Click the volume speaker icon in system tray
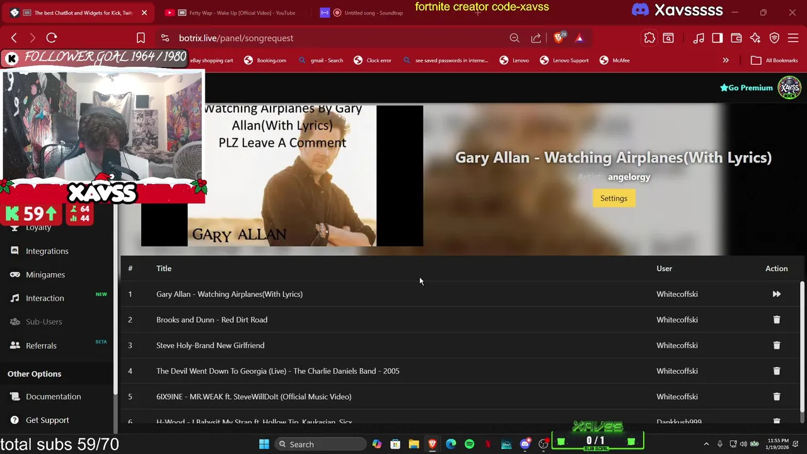 click(743, 444)
